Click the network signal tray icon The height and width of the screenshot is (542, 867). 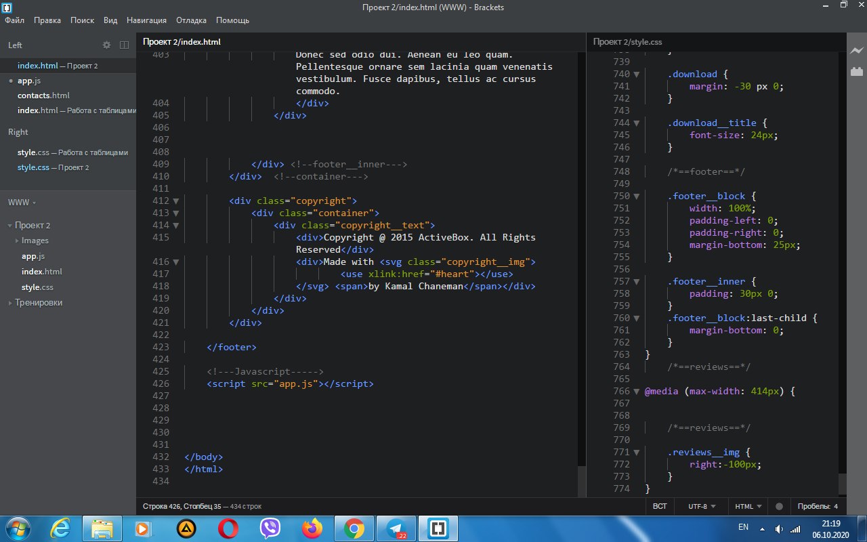click(x=796, y=528)
